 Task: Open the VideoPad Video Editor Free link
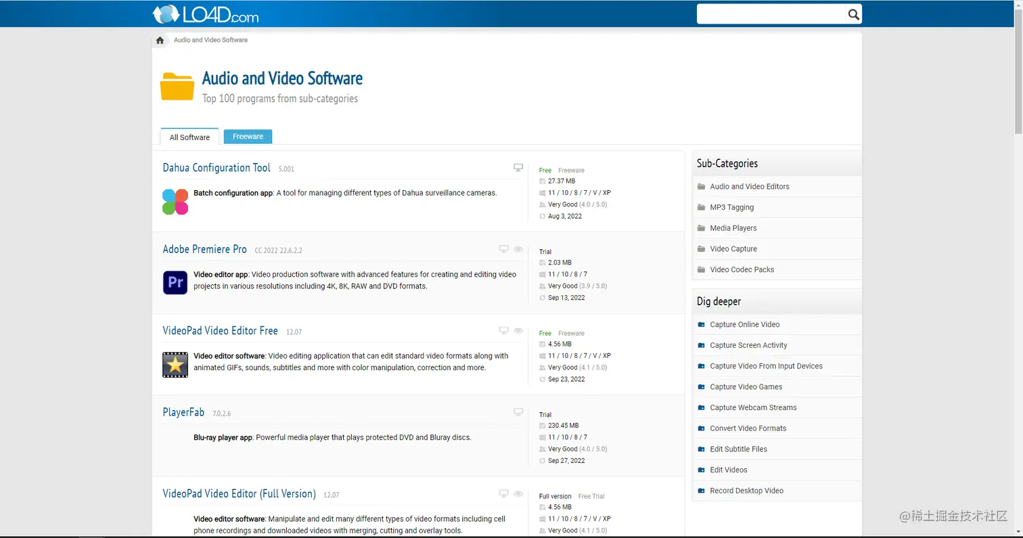(x=220, y=331)
